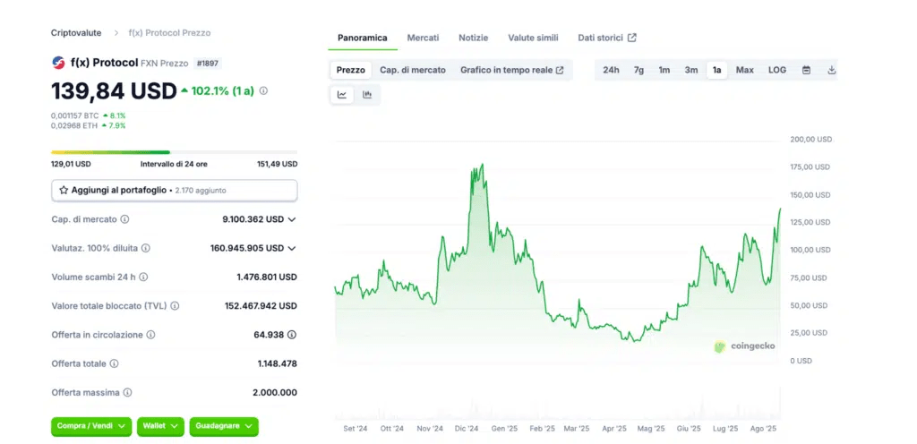Download chart data icon

coord(832,70)
